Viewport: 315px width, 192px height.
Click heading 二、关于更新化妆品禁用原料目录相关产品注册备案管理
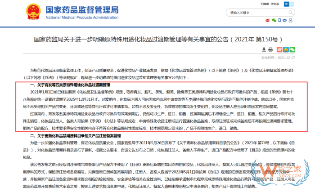point(76,136)
